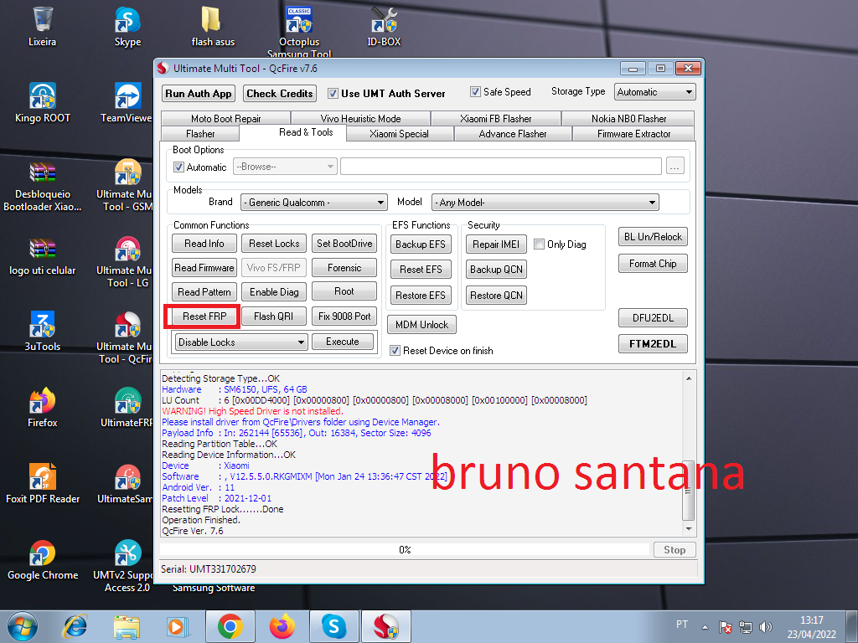The image size is (858, 643).
Task: Expand the Brand dropdown
Action: [x=313, y=203]
